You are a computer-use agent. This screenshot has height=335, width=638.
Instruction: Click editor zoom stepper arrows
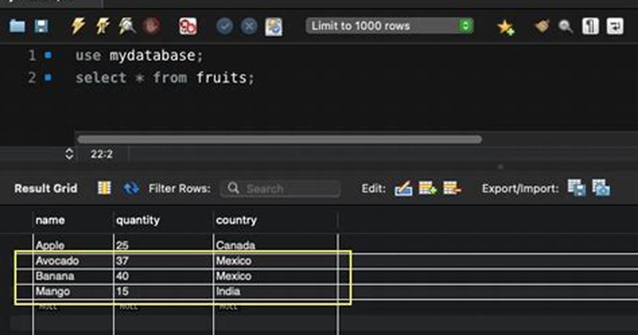[x=69, y=154]
